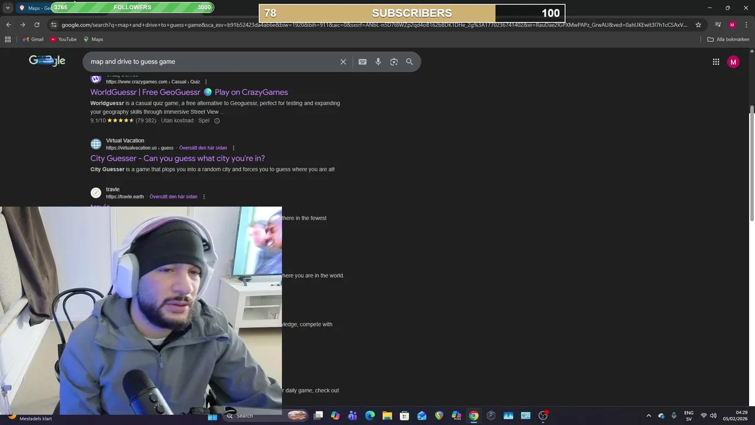Translate the travle.earth page
This screenshot has height=425, width=755.
pos(173,197)
